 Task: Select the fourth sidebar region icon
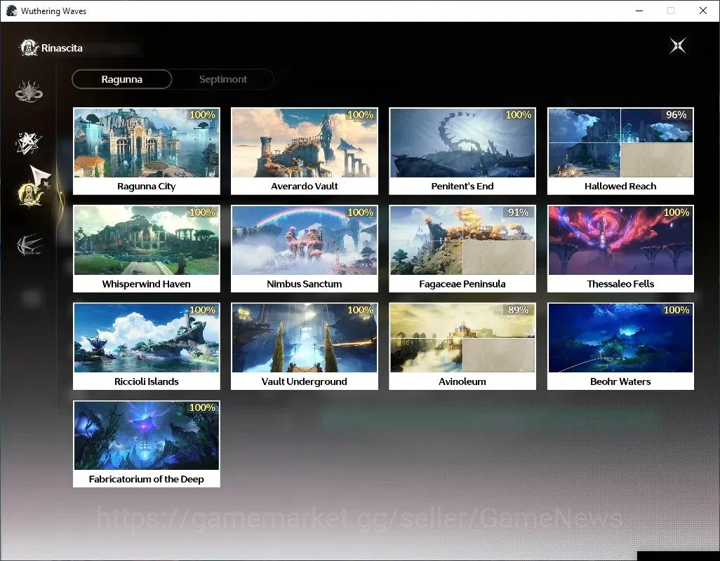point(29,245)
